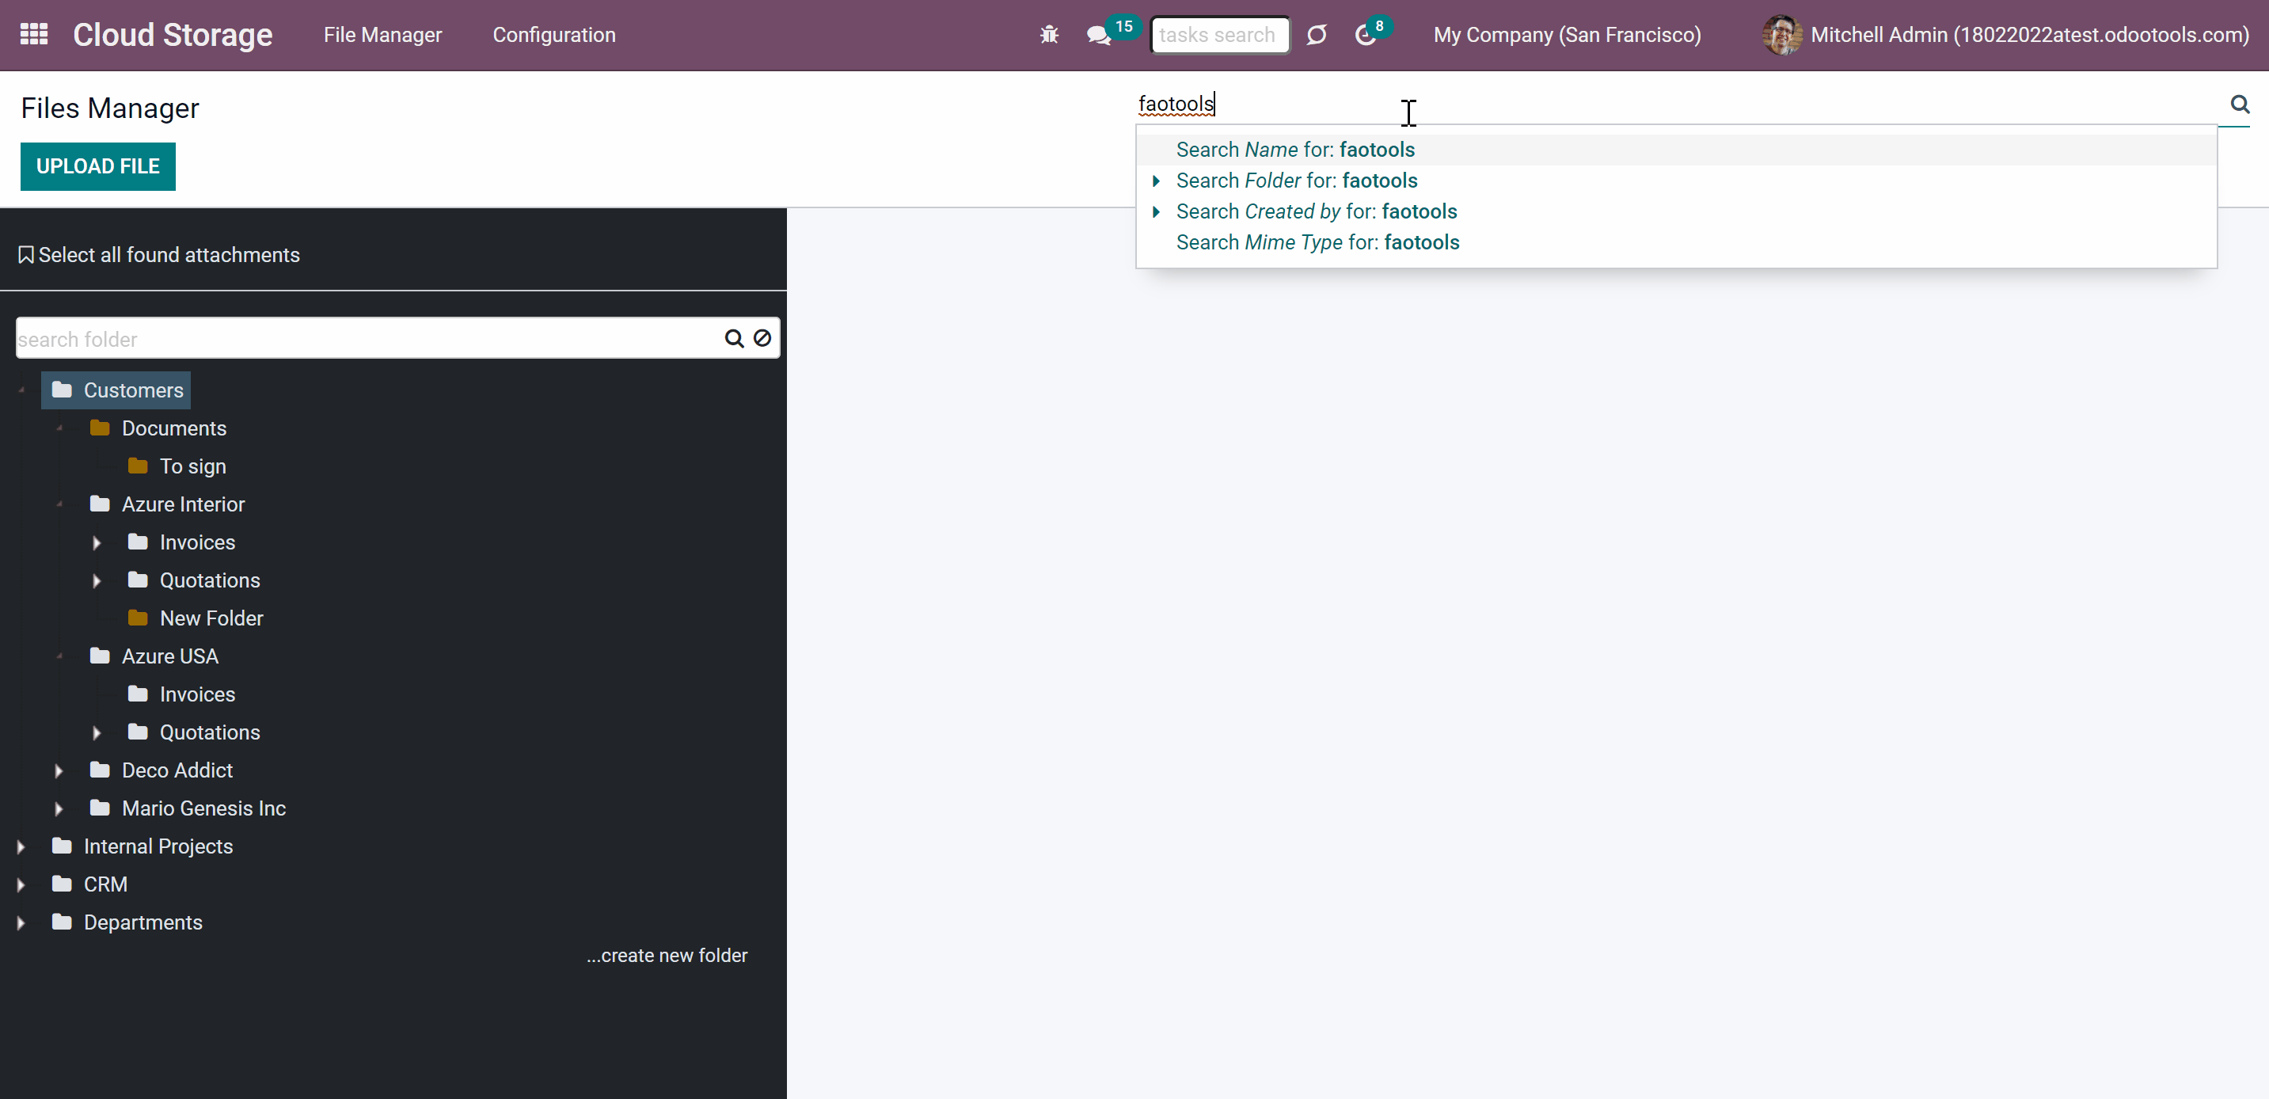Click the Departments folder icon
Image resolution: width=2269 pixels, height=1099 pixels.
click(x=62, y=922)
